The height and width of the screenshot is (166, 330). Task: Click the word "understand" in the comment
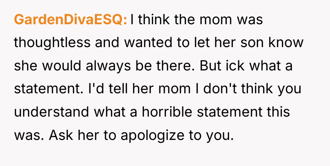[x=51, y=112]
